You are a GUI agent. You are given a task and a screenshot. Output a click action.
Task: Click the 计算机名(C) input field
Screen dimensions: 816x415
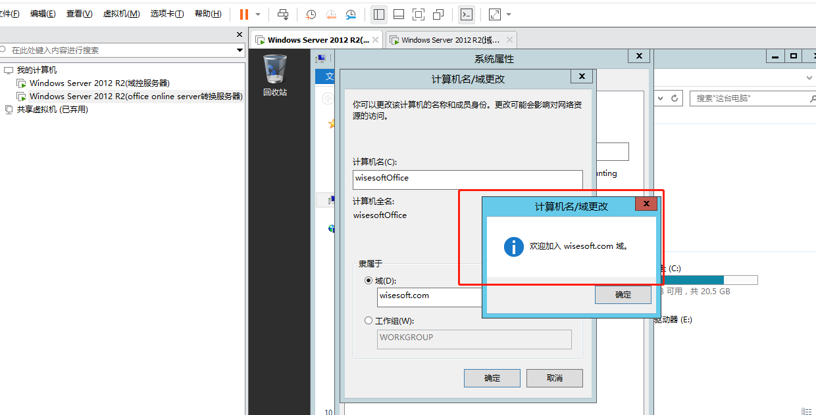click(468, 180)
